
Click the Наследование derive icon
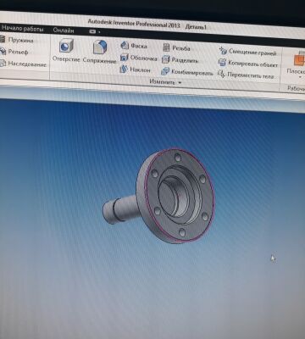coord(3,64)
